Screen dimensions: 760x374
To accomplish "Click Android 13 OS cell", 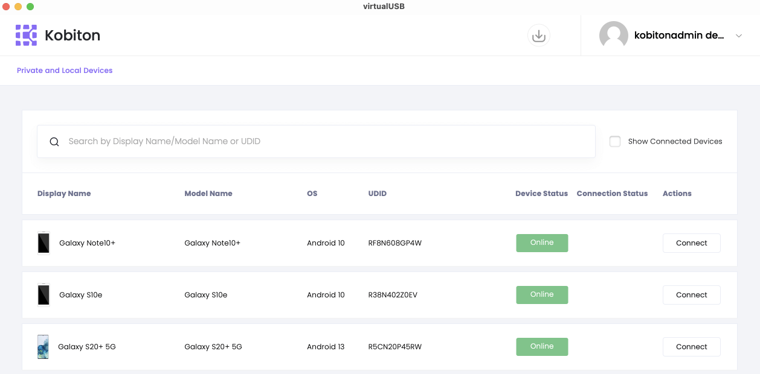I will pos(326,347).
